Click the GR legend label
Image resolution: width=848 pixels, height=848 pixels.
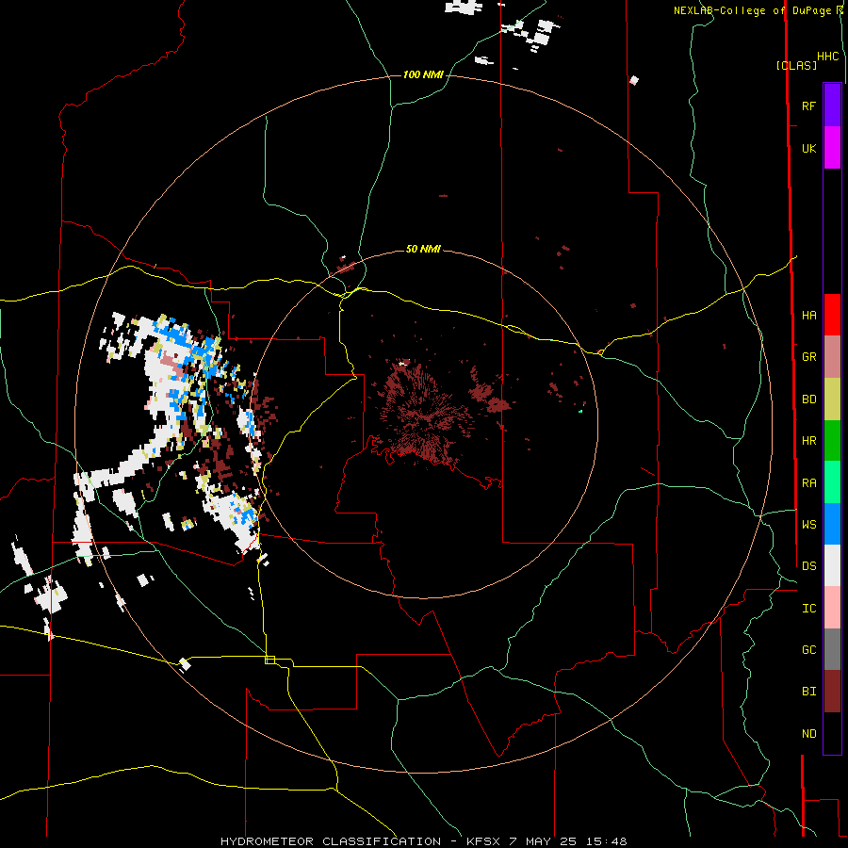808,357
